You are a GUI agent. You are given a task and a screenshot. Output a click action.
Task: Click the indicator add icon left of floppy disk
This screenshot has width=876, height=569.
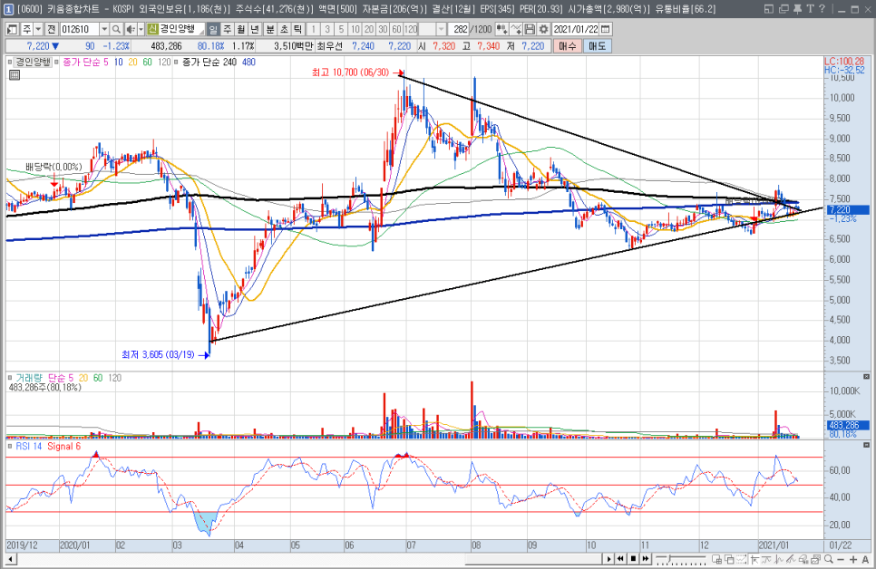(x=516, y=29)
